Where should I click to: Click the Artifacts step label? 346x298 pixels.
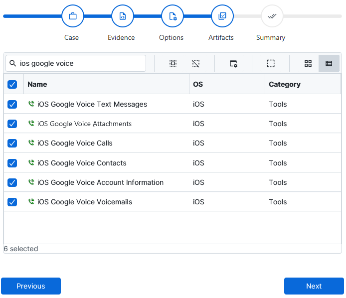point(221,37)
